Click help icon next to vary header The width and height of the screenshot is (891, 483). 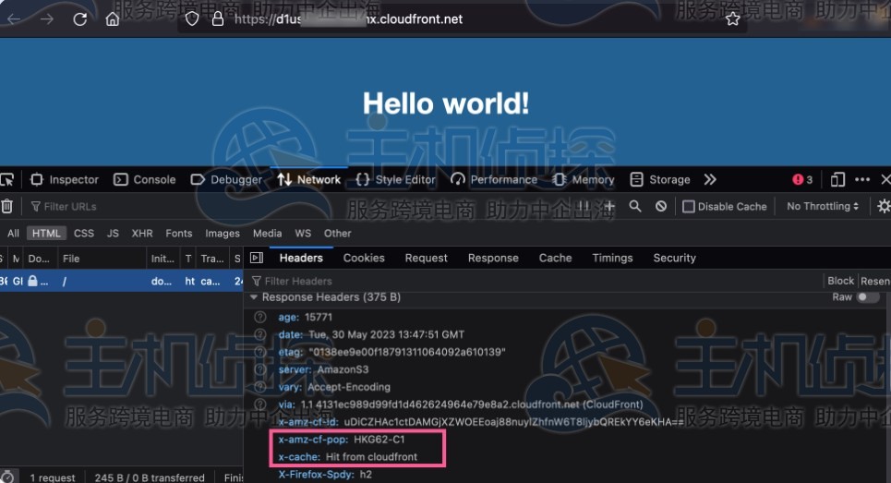pos(259,387)
